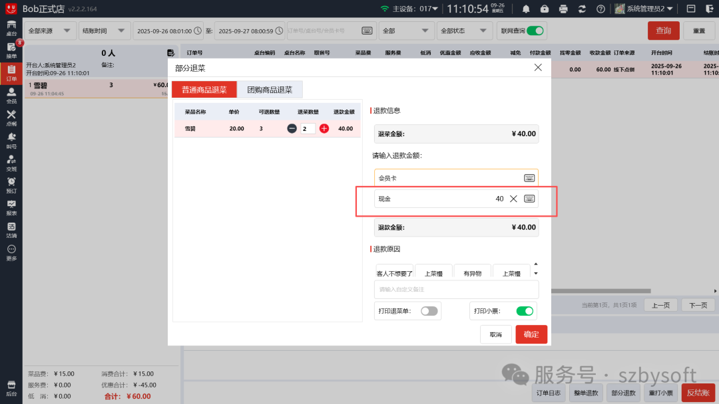Enable the 打印退菜单 toggle
The width and height of the screenshot is (719, 404).
pyautogui.click(x=429, y=310)
